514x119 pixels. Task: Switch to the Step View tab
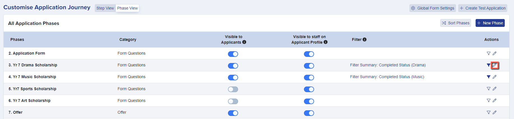tap(105, 8)
